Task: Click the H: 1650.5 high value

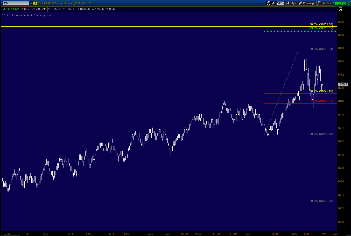Action: click(68, 9)
